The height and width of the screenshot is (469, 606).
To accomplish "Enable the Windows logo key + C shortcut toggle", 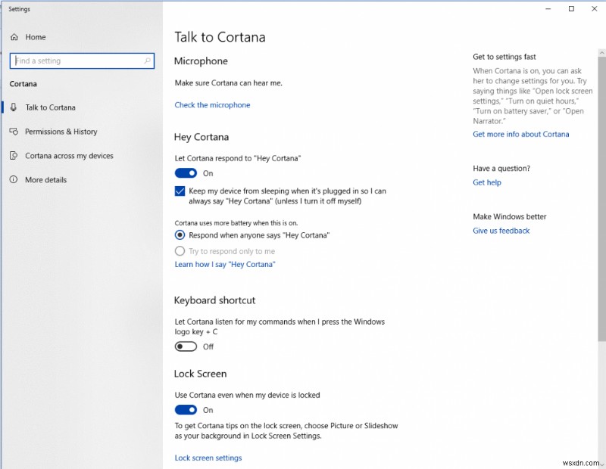I will (186, 346).
